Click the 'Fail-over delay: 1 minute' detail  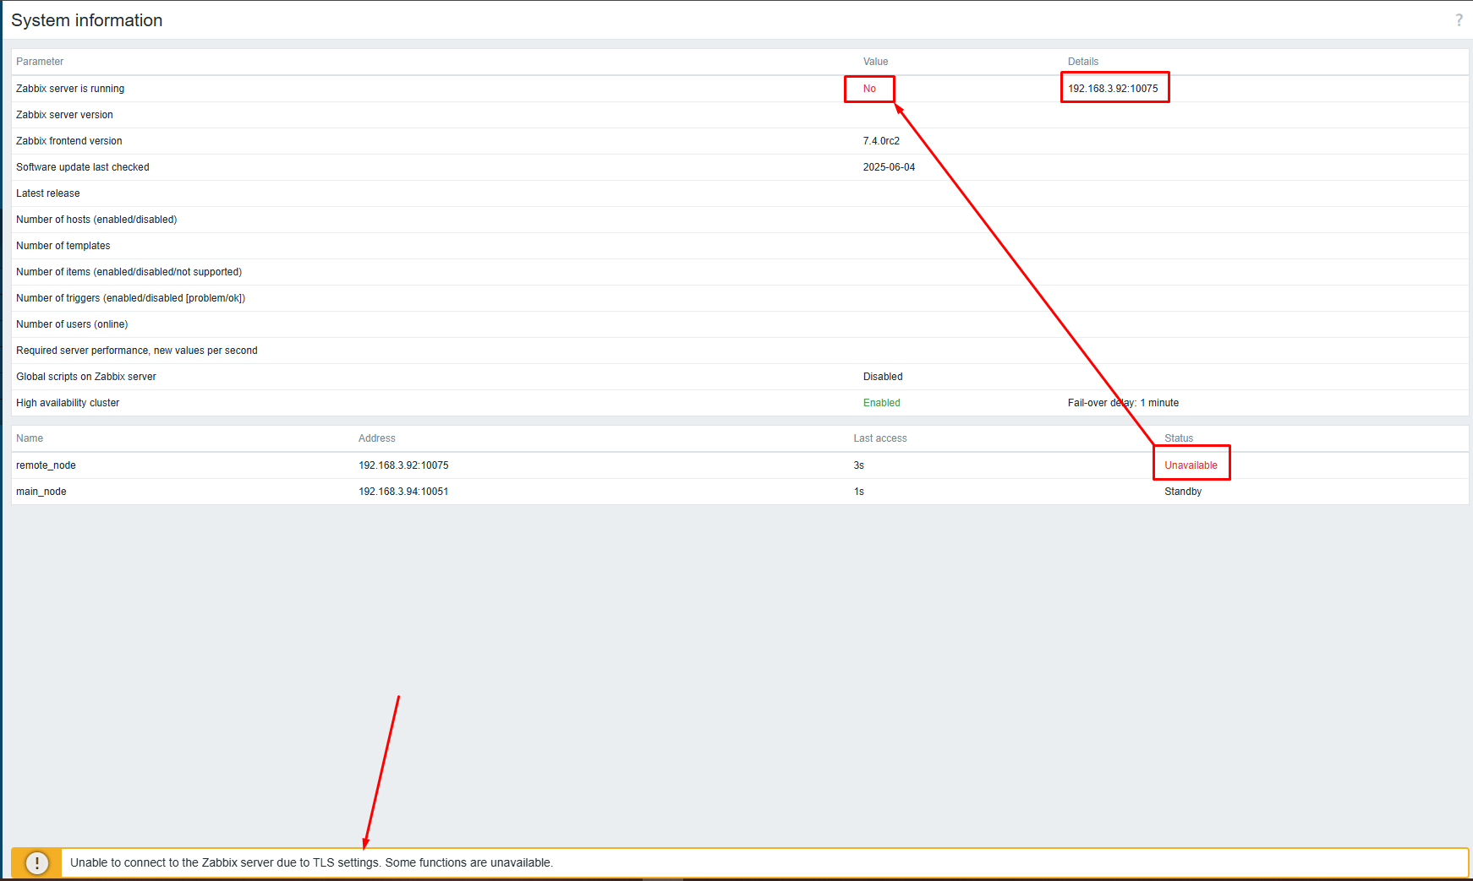pyautogui.click(x=1123, y=403)
